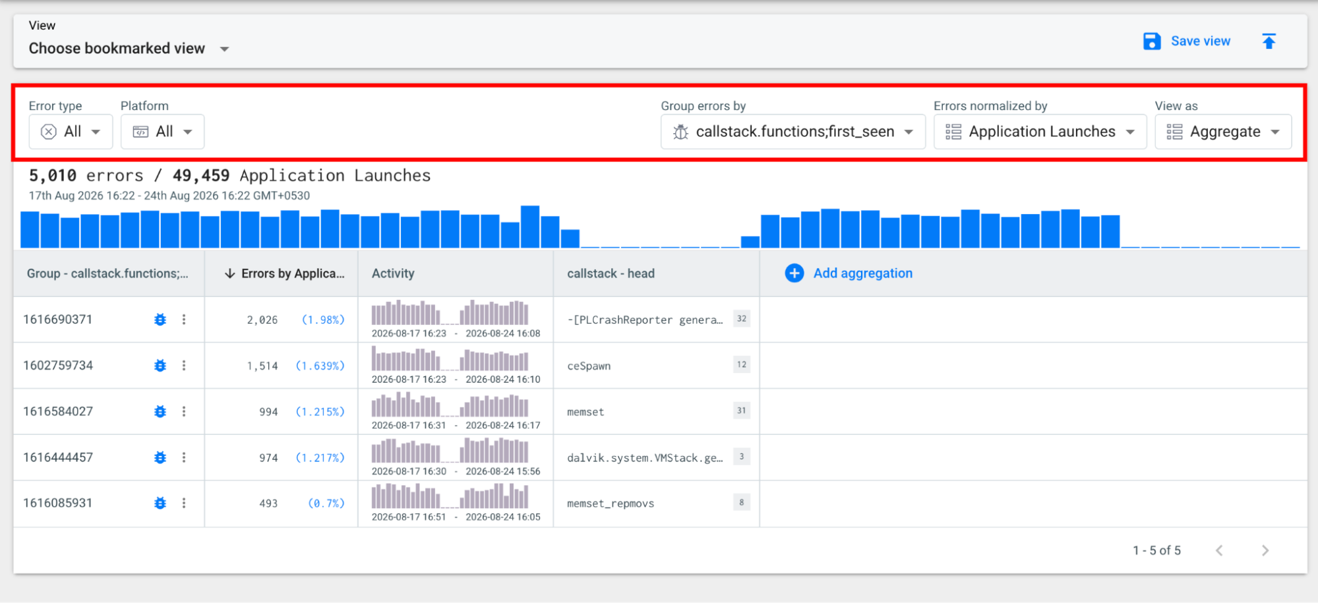Click group ID 1616085931
Image resolution: width=1318 pixels, height=603 pixels.
pos(58,503)
